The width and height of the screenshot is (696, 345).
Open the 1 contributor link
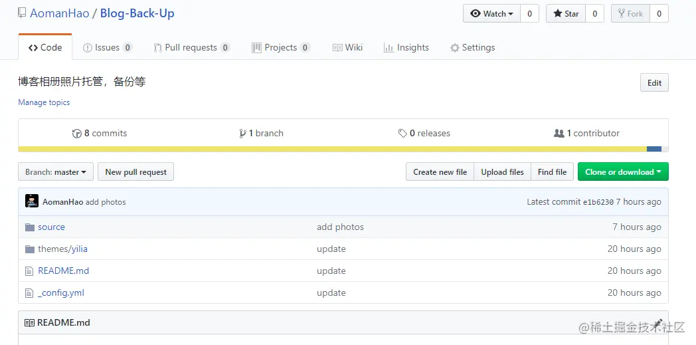tap(587, 133)
